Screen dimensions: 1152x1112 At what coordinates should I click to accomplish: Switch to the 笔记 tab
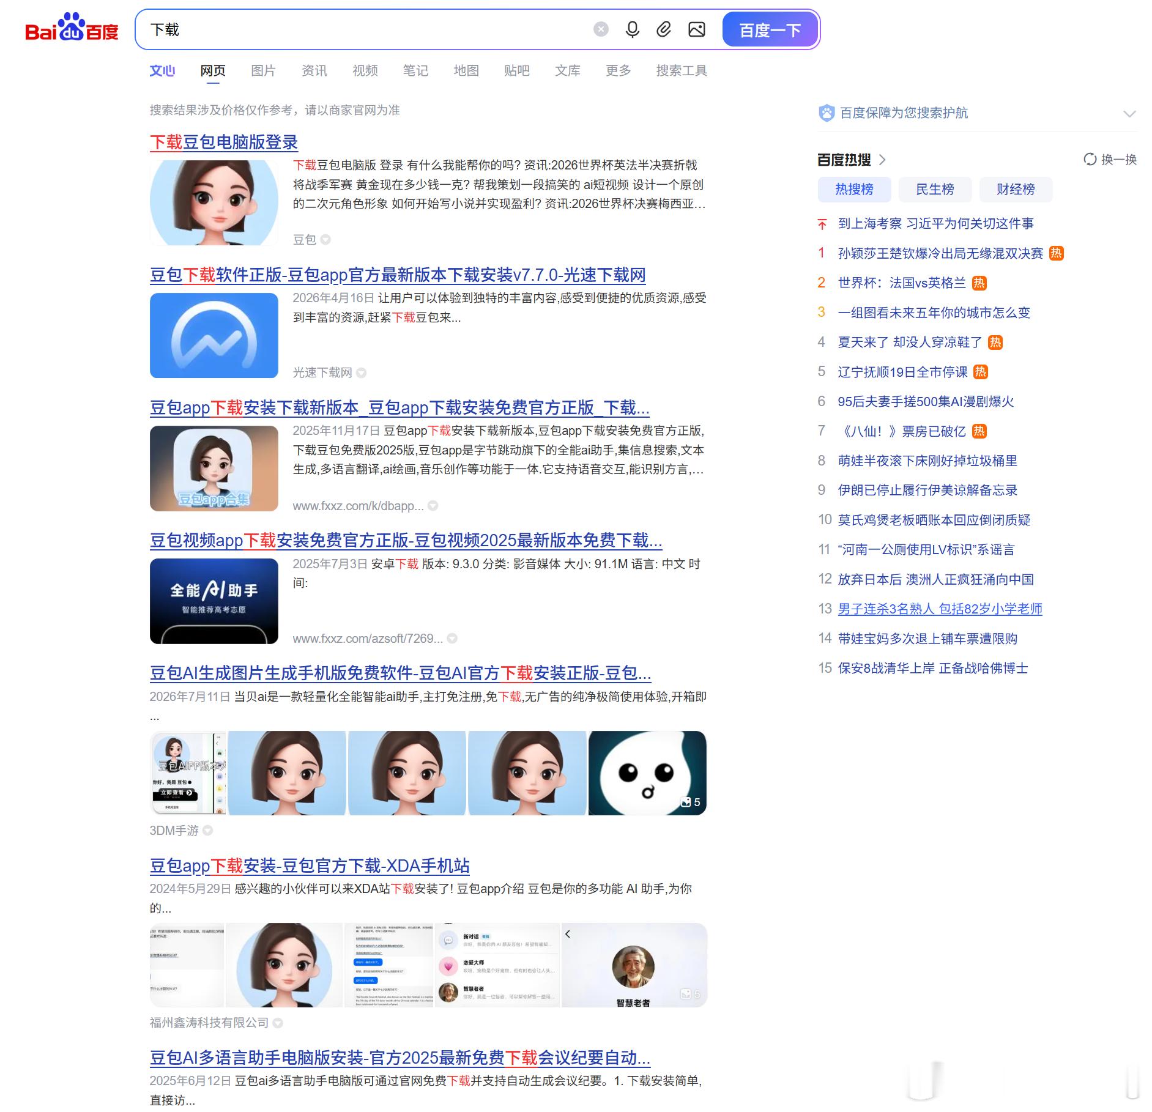pyautogui.click(x=416, y=71)
